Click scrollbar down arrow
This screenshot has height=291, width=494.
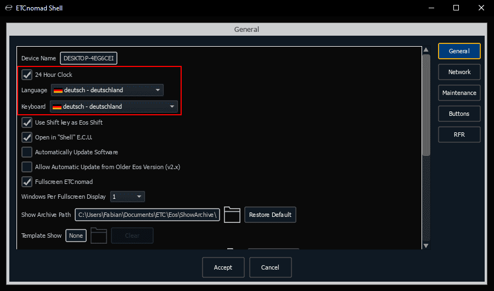pos(426,245)
